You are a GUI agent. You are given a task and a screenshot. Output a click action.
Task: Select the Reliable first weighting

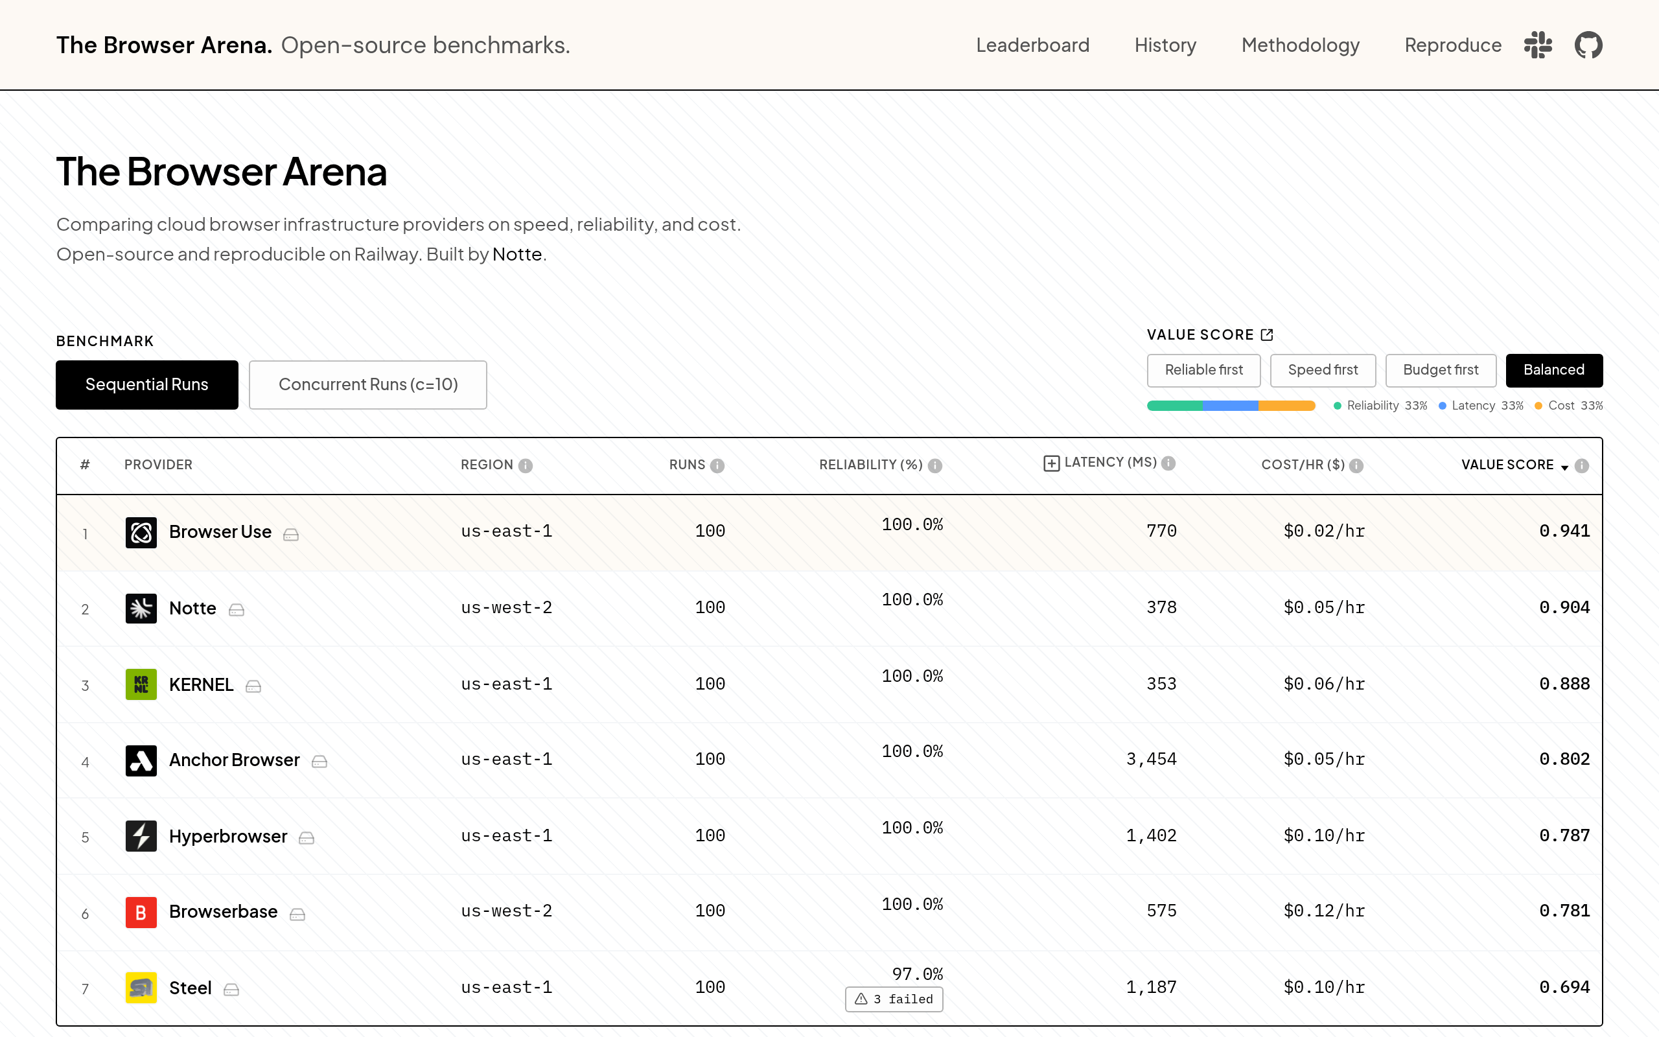click(1204, 370)
